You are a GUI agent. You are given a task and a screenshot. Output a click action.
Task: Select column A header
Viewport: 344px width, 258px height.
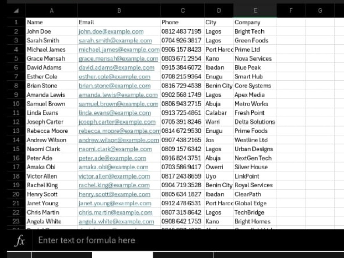(52, 11)
